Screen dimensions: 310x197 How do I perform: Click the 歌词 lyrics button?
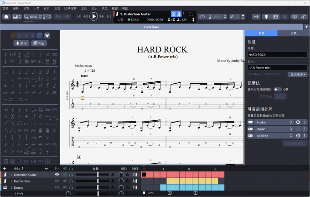22,43
